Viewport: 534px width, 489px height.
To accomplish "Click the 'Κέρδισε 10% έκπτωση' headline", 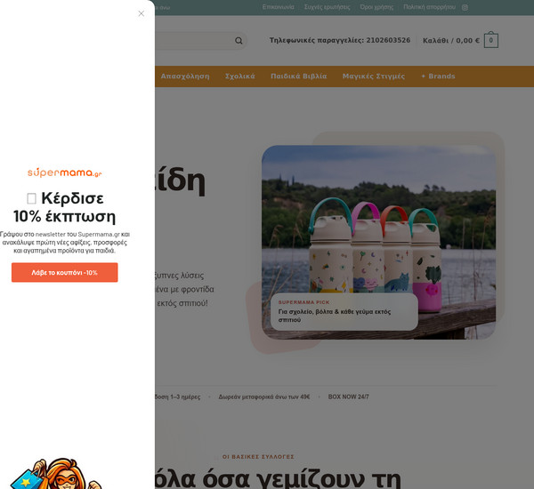I will [65, 207].
